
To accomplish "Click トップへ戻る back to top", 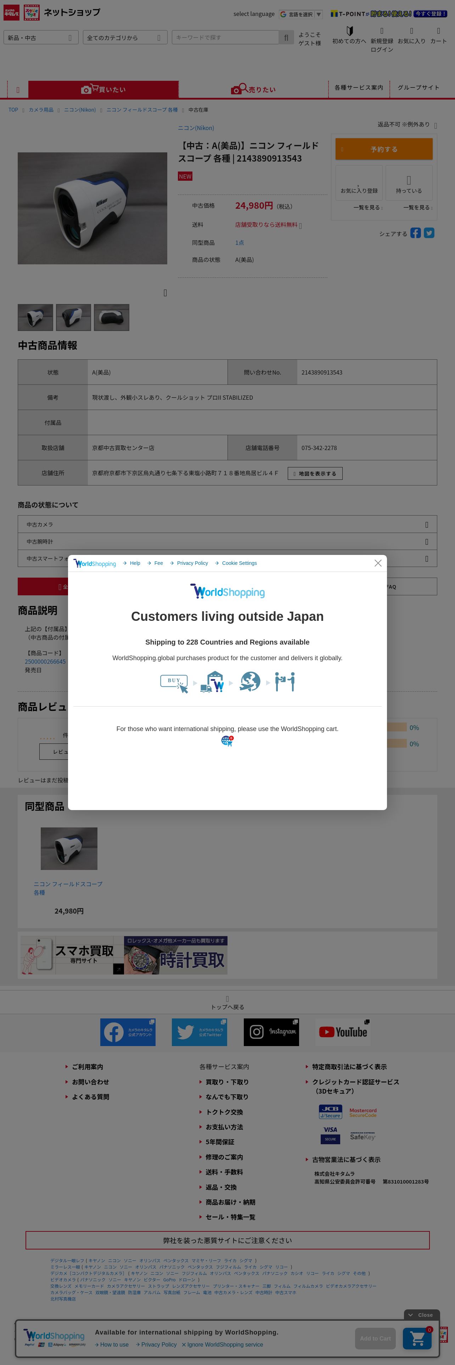I will click(227, 1002).
